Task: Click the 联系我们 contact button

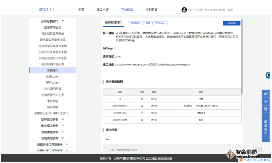Action: pyautogui.click(x=266, y=127)
